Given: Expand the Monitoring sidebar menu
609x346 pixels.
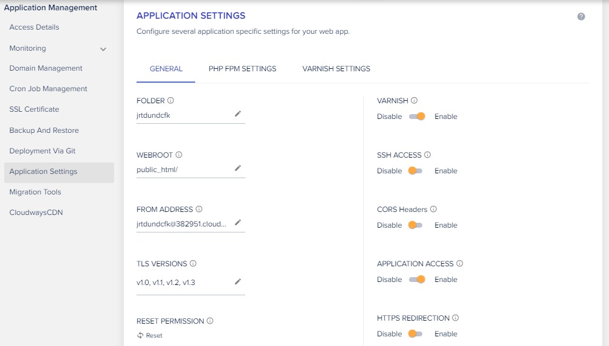Looking at the screenshot, I should [x=103, y=49].
